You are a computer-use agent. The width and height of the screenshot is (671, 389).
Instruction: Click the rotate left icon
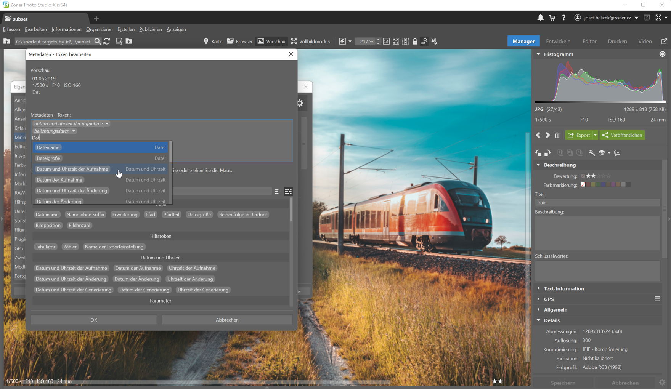click(538, 152)
